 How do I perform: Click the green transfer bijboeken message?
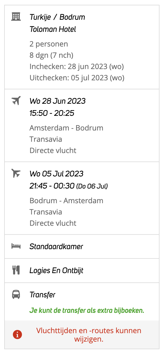pyautogui.click(x=87, y=311)
